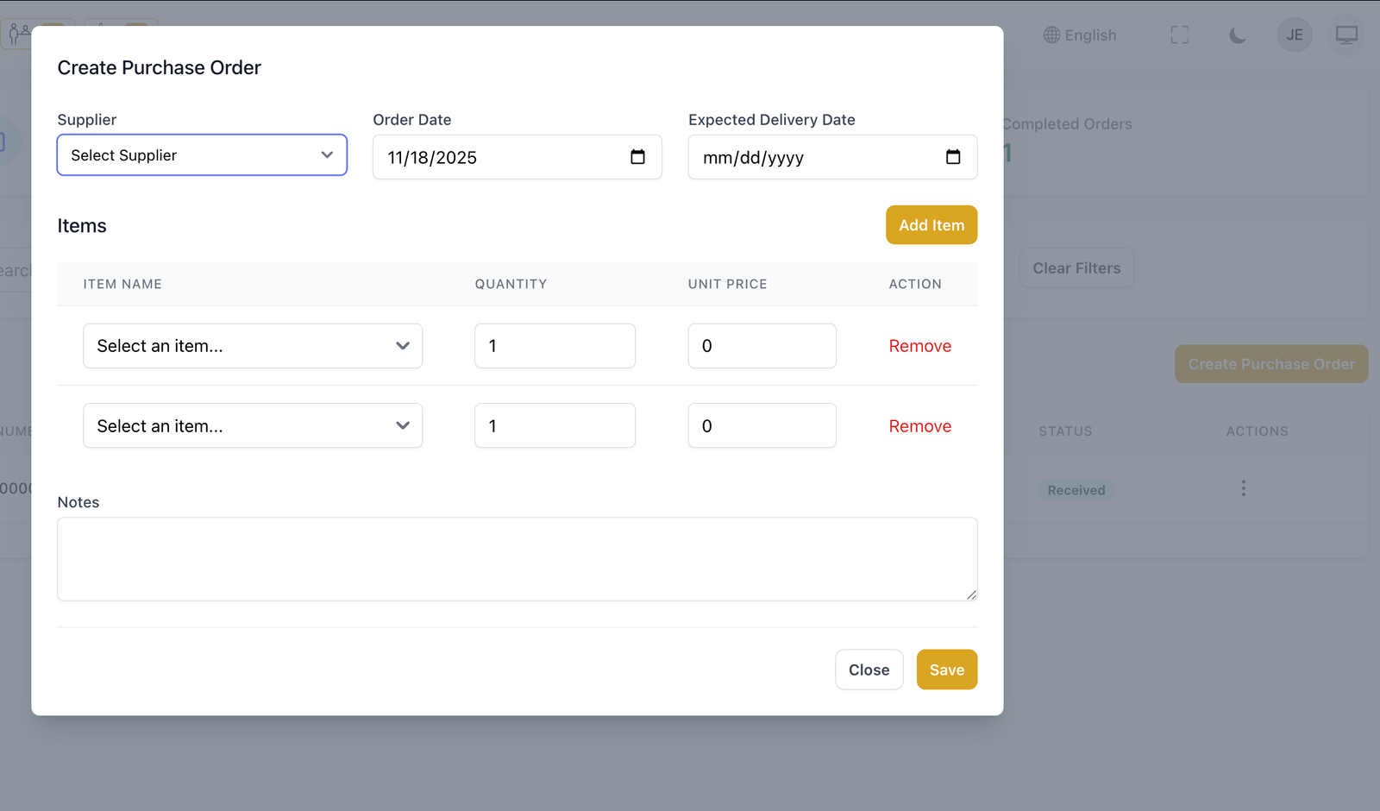The image size is (1380, 811).
Task: Click the first row quantity field
Action: tap(555, 346)
